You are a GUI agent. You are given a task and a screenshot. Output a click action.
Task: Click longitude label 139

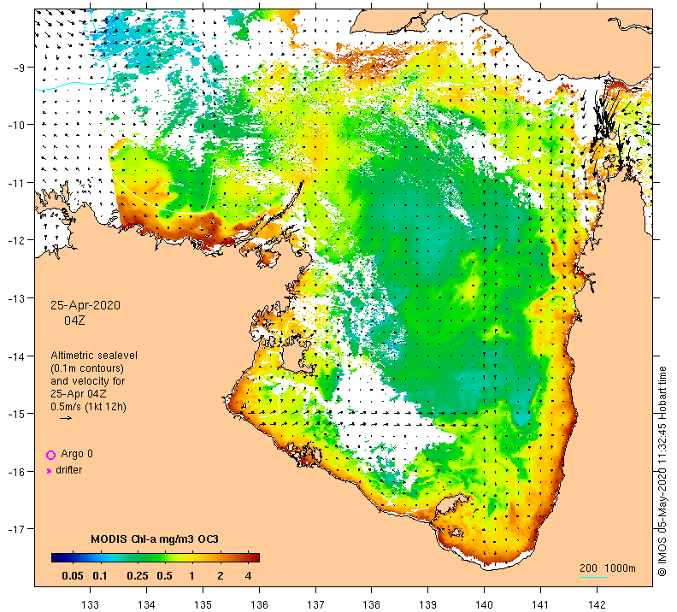(x=428, y=604)
